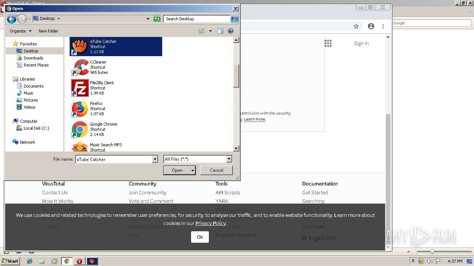Select the aTube Catcher shortcut icon
474x266 pixels.
point(80,47)
